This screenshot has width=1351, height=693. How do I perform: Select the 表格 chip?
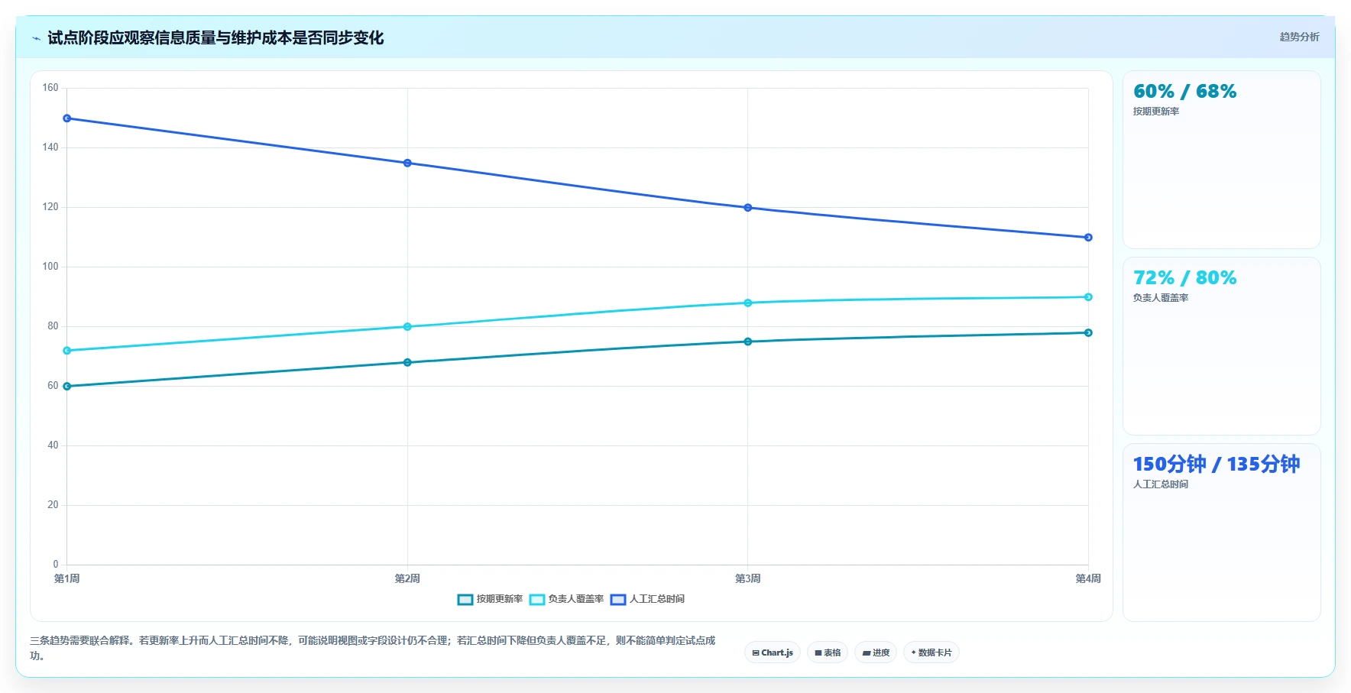pos(828,653)
